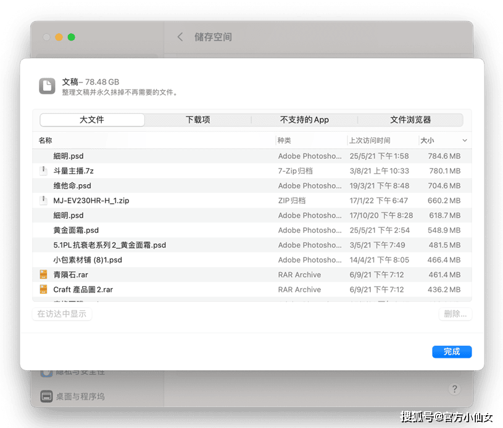This screenshot has height=428, width=503.
Task: Click the 780.1 MB size value
Action: point(444,171)
